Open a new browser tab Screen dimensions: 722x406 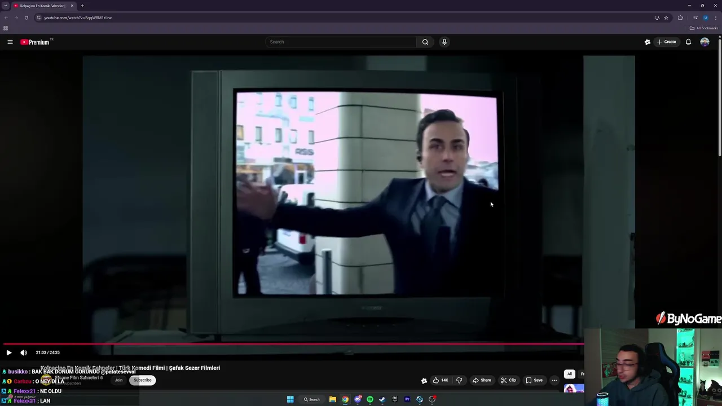click(x=82, y=6)
